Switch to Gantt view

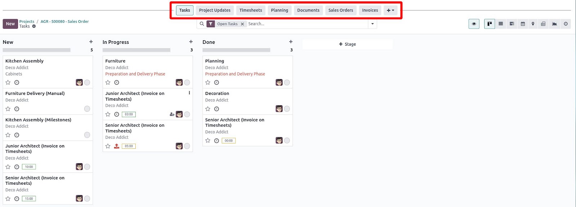[x=512, y=24]
